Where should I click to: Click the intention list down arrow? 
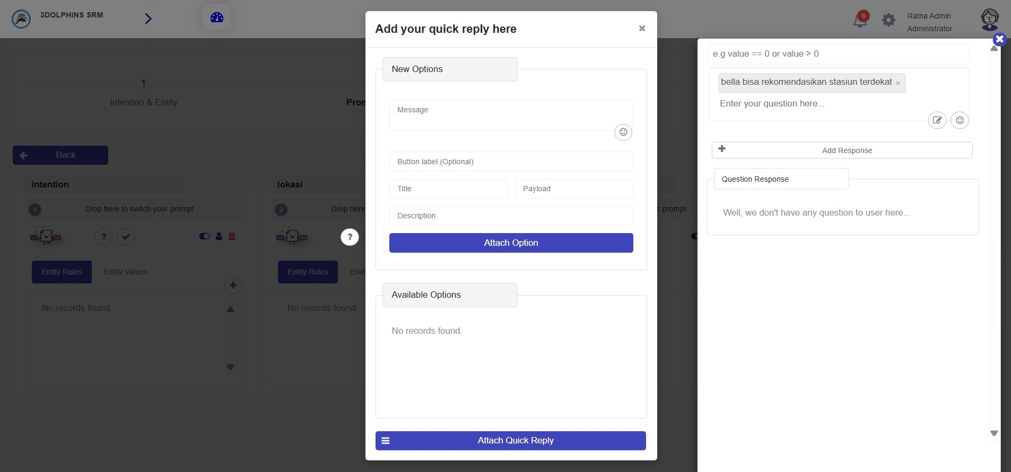click(x=230, y=367)
